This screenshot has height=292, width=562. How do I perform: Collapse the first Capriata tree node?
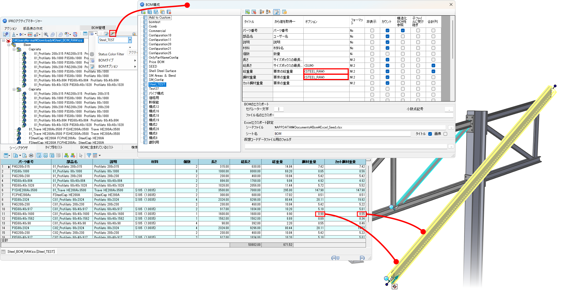pos(14,49)
